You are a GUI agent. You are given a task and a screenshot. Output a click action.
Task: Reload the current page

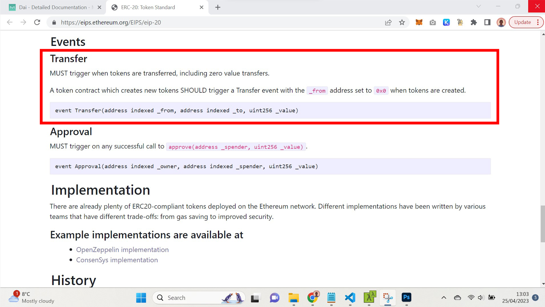point(37,22)
